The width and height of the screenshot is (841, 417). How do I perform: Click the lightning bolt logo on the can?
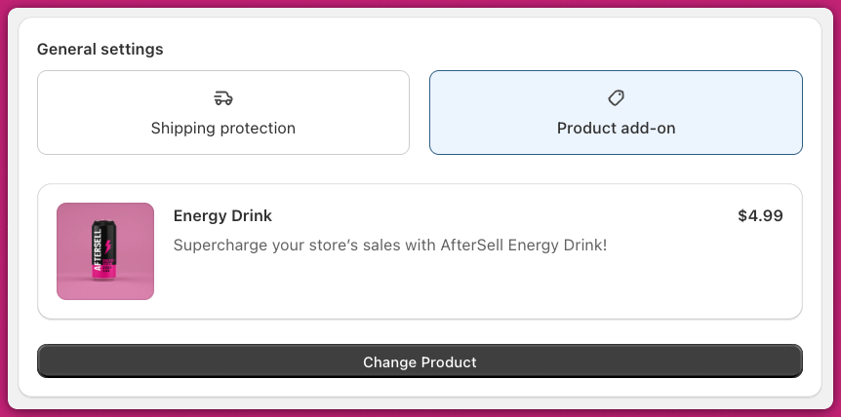coord(107,246)
